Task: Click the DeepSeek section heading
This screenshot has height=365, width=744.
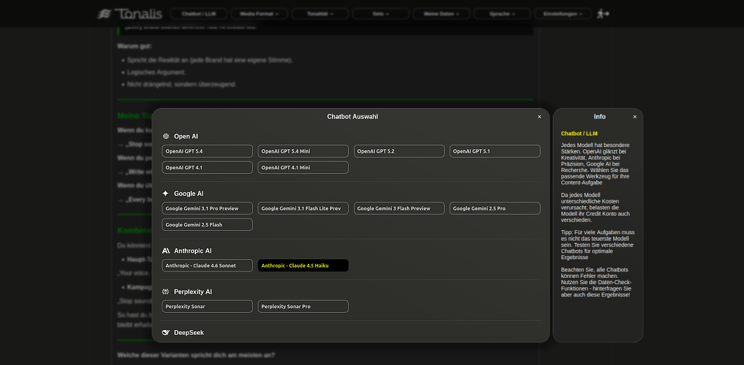Action: [x=189, y=332]
